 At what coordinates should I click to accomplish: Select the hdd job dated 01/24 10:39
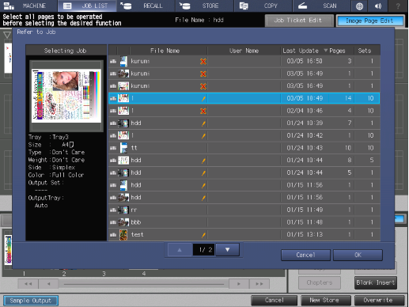tap(244, 123)
